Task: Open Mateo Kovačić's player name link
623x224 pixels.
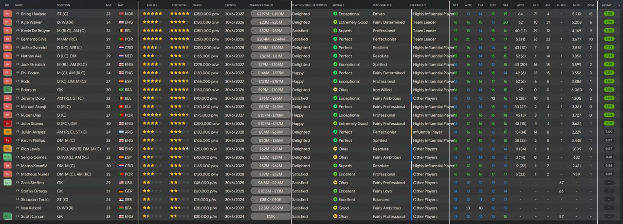Action: [35, 166]
